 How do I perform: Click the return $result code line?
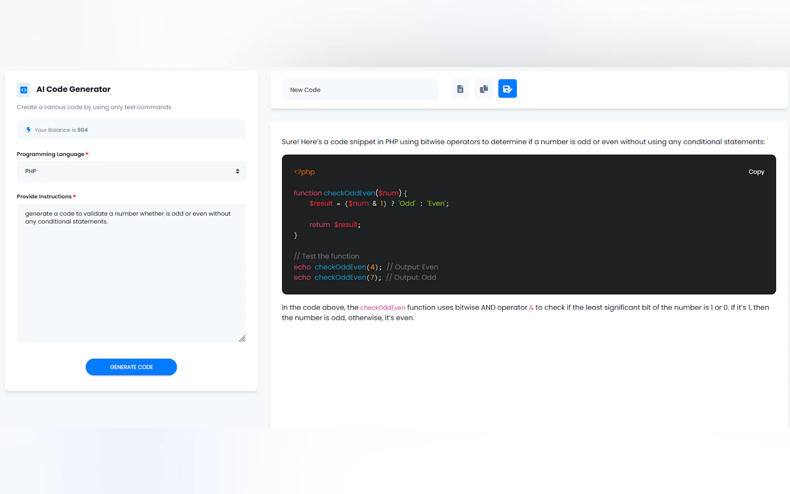334,225
